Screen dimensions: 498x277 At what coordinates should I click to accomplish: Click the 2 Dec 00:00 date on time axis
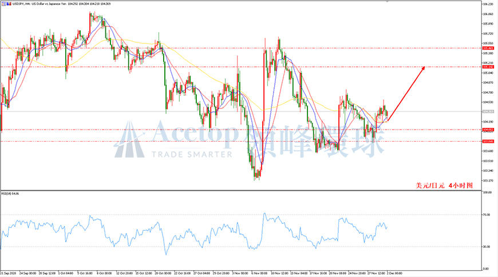394,273
